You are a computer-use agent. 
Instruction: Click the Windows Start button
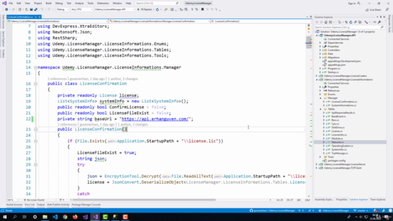[x=5, y=217]
